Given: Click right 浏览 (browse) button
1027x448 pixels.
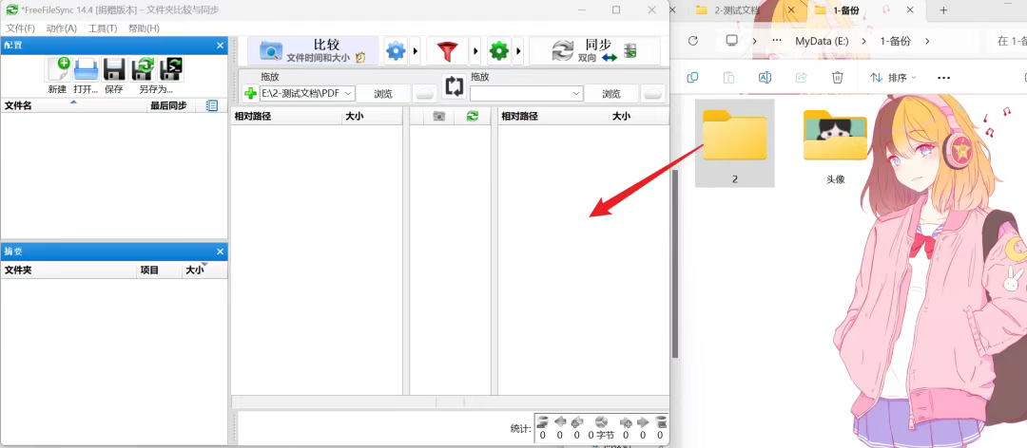Looking at the screenshot, I should point(611,94).
